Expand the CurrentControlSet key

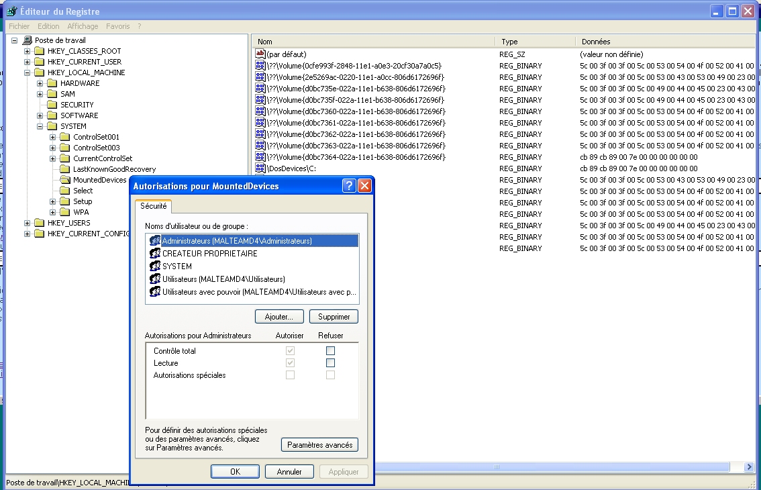(x=53, y=158)
